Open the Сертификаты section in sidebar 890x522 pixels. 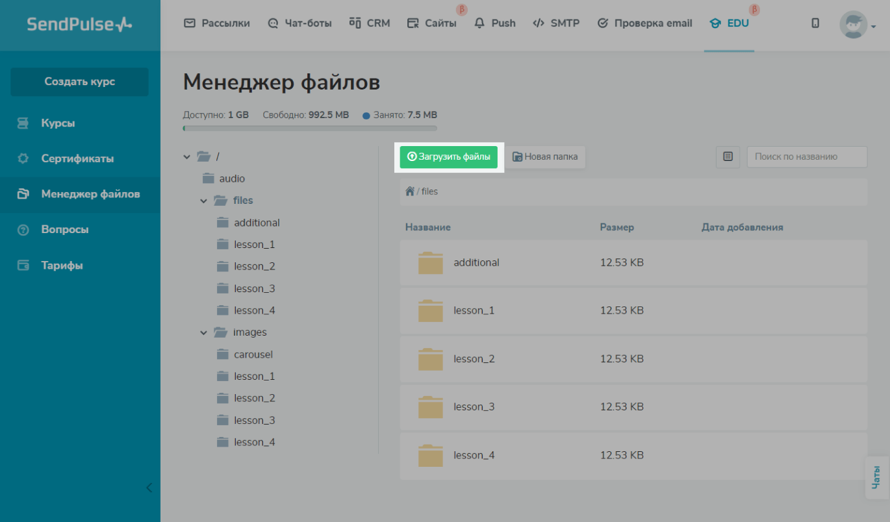click(77, 158)
